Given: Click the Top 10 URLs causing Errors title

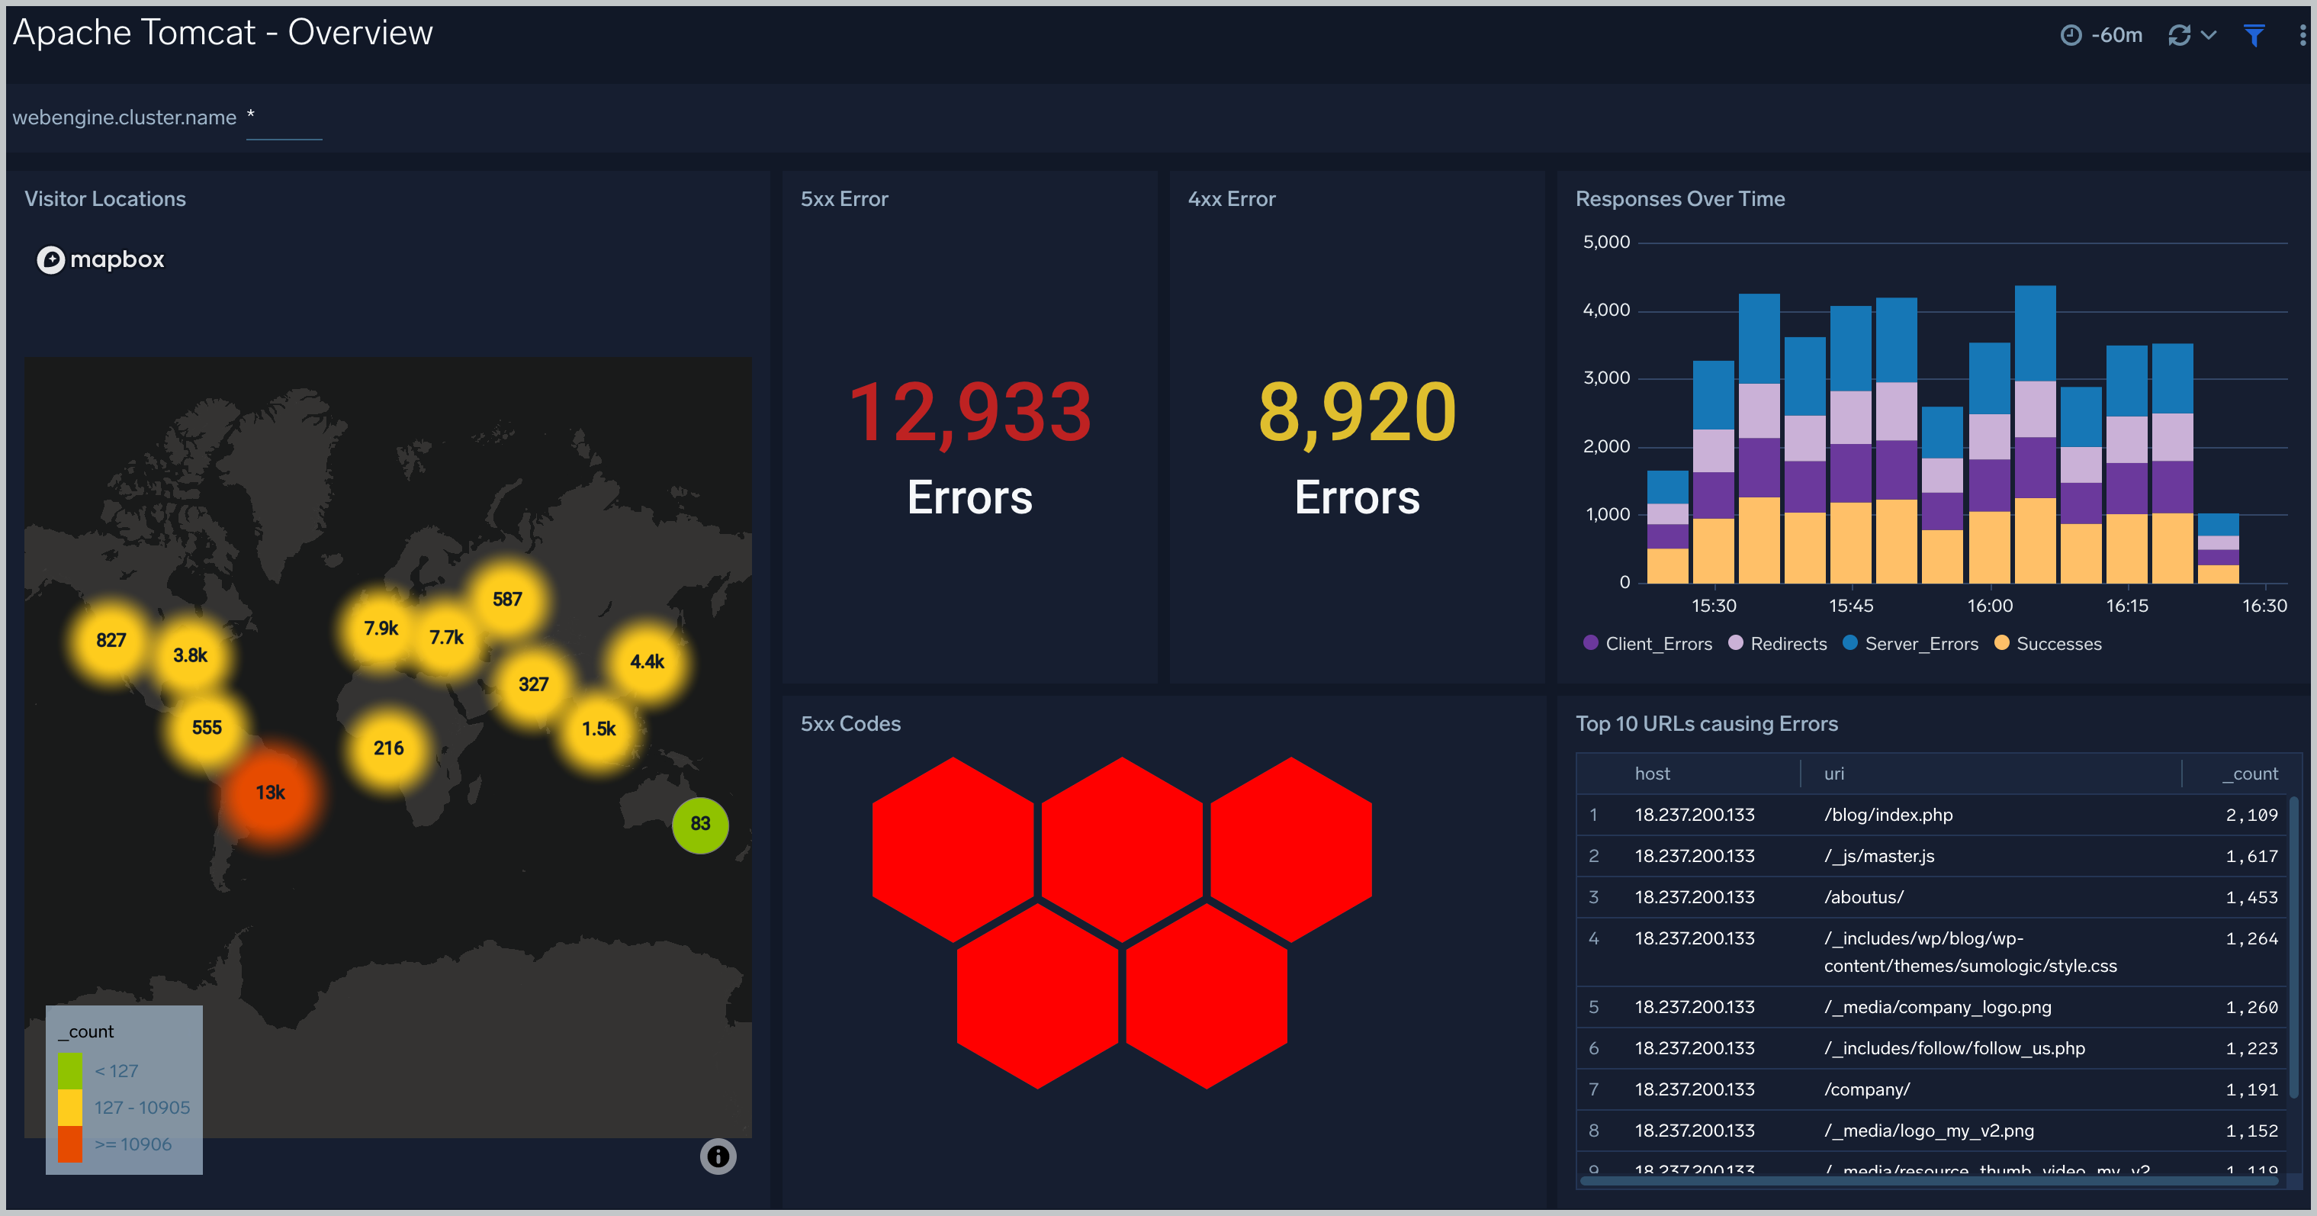Looking at the screenshot, I should [x=1706, y=724].
